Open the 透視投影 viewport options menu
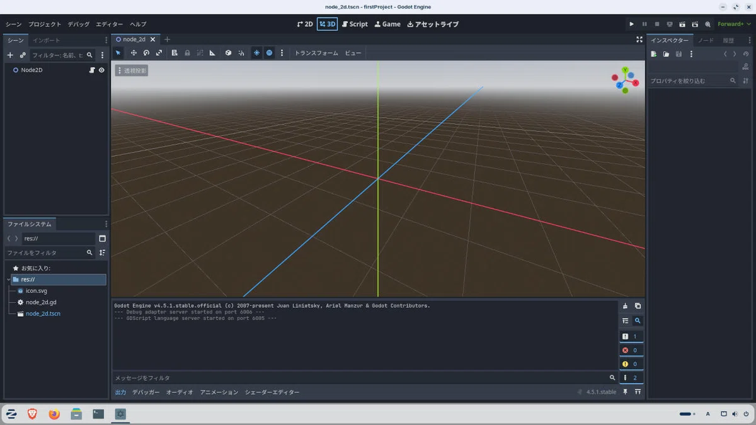756x425 pixels. (x=131, y=71)
